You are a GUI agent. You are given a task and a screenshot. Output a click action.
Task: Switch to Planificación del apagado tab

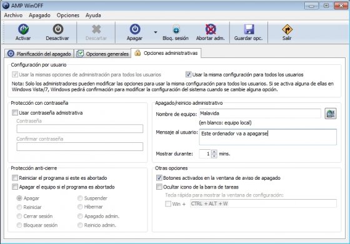coord(39,54)
